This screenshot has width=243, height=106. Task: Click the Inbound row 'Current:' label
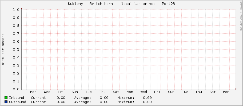click(39, 98)
